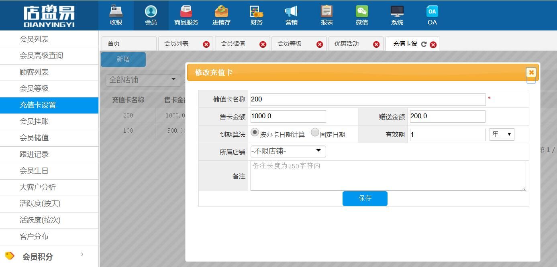Close the 优惠活动 tab with red X
This screenshot has width=557, height=267.
click(376, 44)
